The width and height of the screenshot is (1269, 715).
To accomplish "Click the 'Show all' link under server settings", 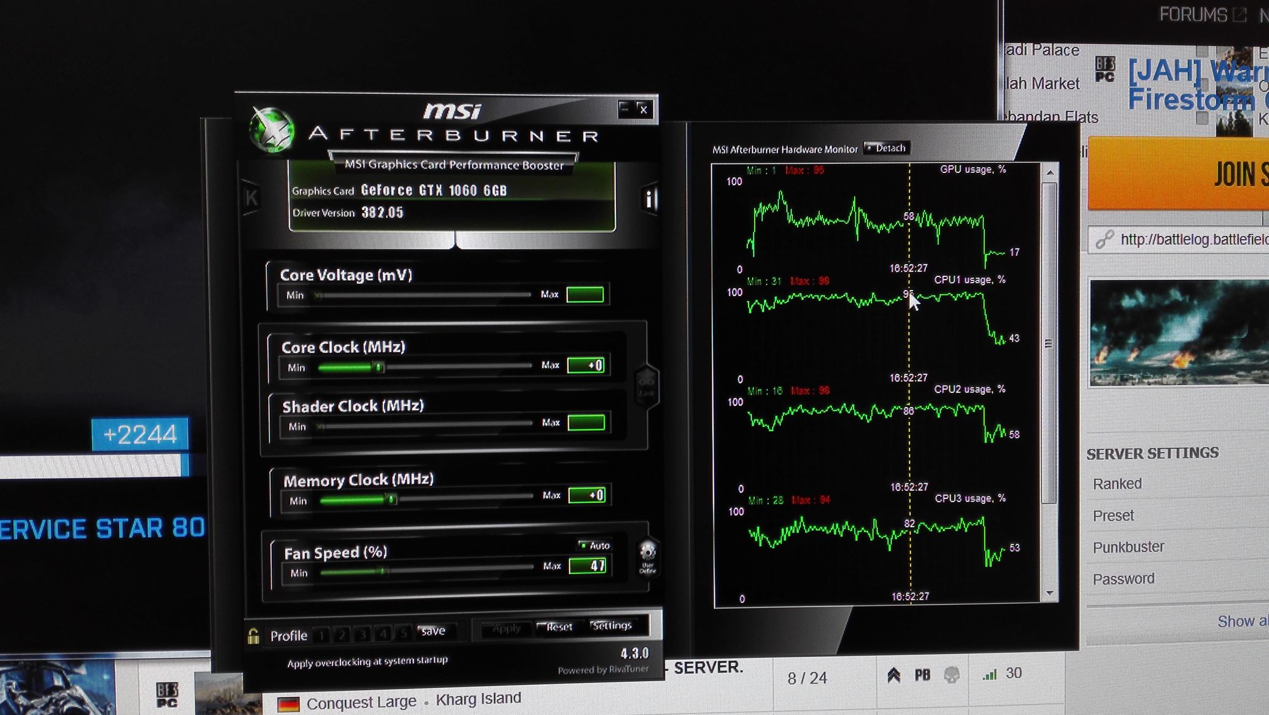I will point(1243,621).
